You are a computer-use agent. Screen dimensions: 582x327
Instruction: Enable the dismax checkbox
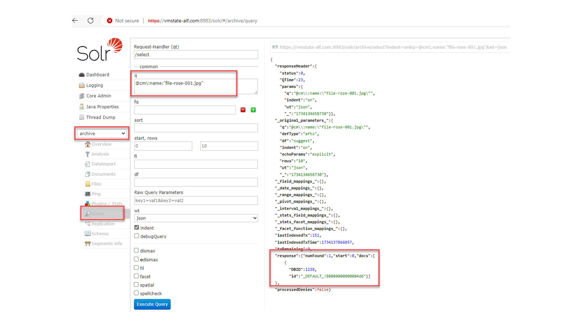(x=136, y=250)
